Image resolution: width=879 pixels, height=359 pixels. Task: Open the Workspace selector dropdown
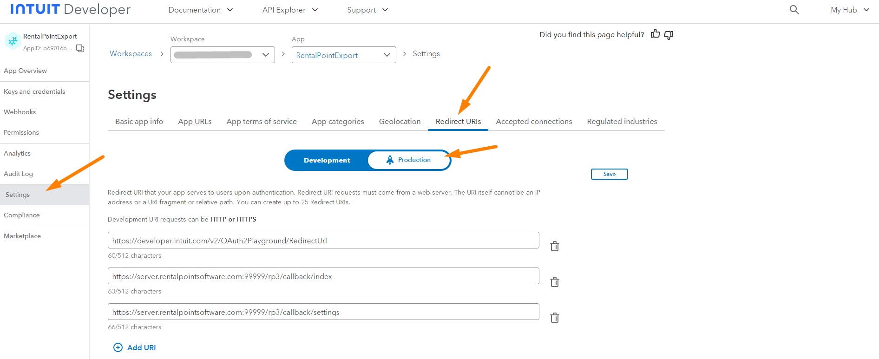[x=223, y=55]
